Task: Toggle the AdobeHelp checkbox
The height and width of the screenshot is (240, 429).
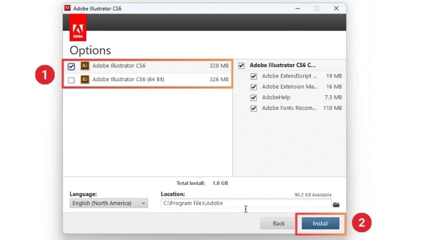Action: 254,98
